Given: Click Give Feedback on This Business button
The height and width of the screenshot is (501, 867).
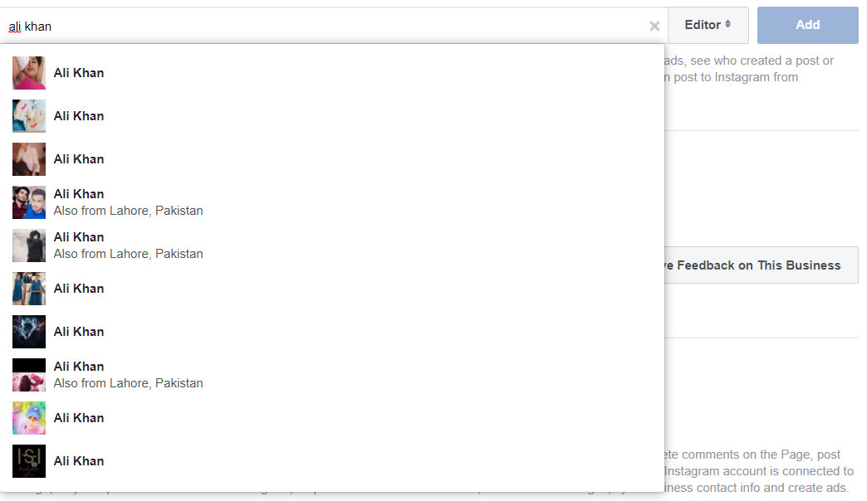Looking at the screenshot, I should pos(756,265).
